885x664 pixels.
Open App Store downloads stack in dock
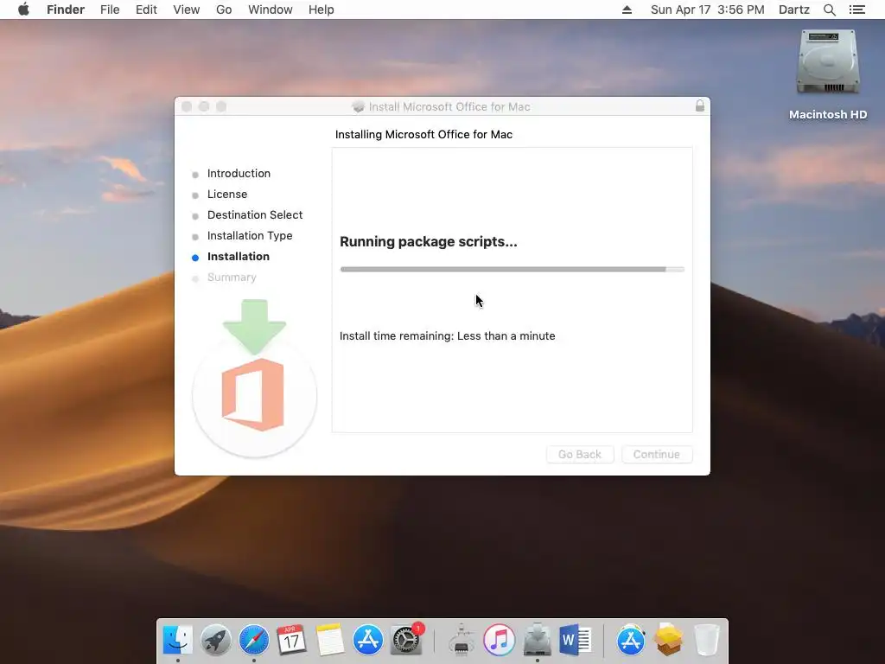[x=630, y=640]
